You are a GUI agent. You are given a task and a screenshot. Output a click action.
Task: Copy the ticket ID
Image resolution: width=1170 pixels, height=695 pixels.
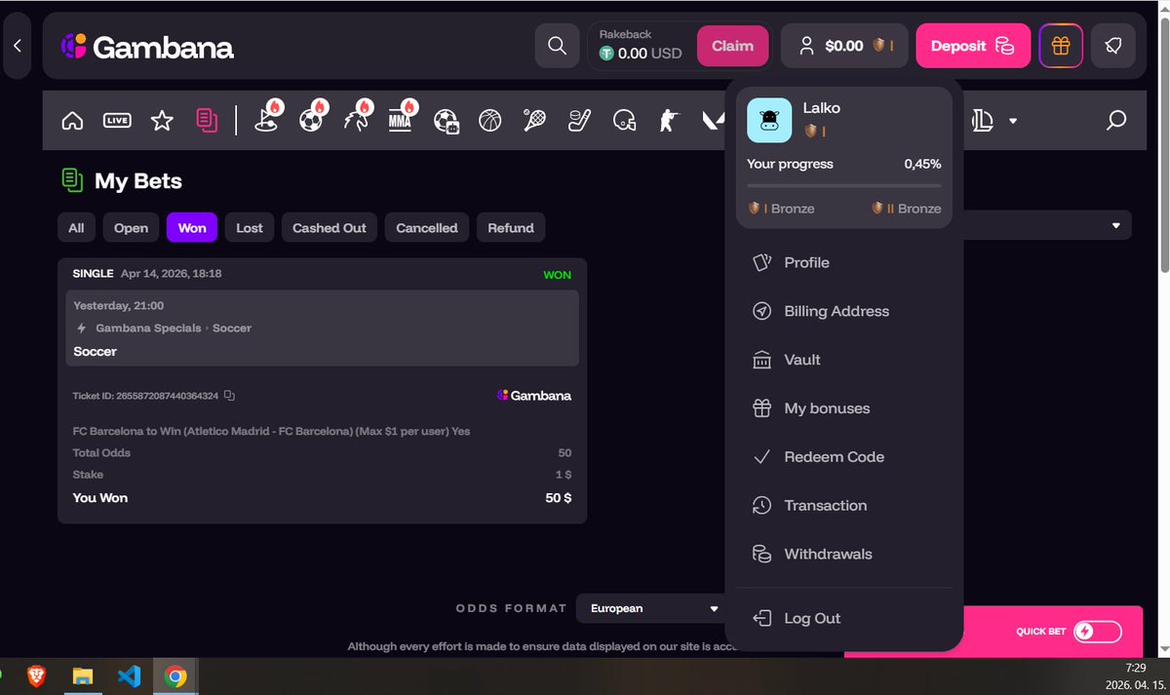point(229,396)
